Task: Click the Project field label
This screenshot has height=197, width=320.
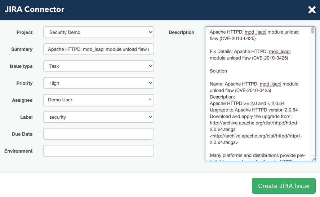Action: tap(25, 32)
